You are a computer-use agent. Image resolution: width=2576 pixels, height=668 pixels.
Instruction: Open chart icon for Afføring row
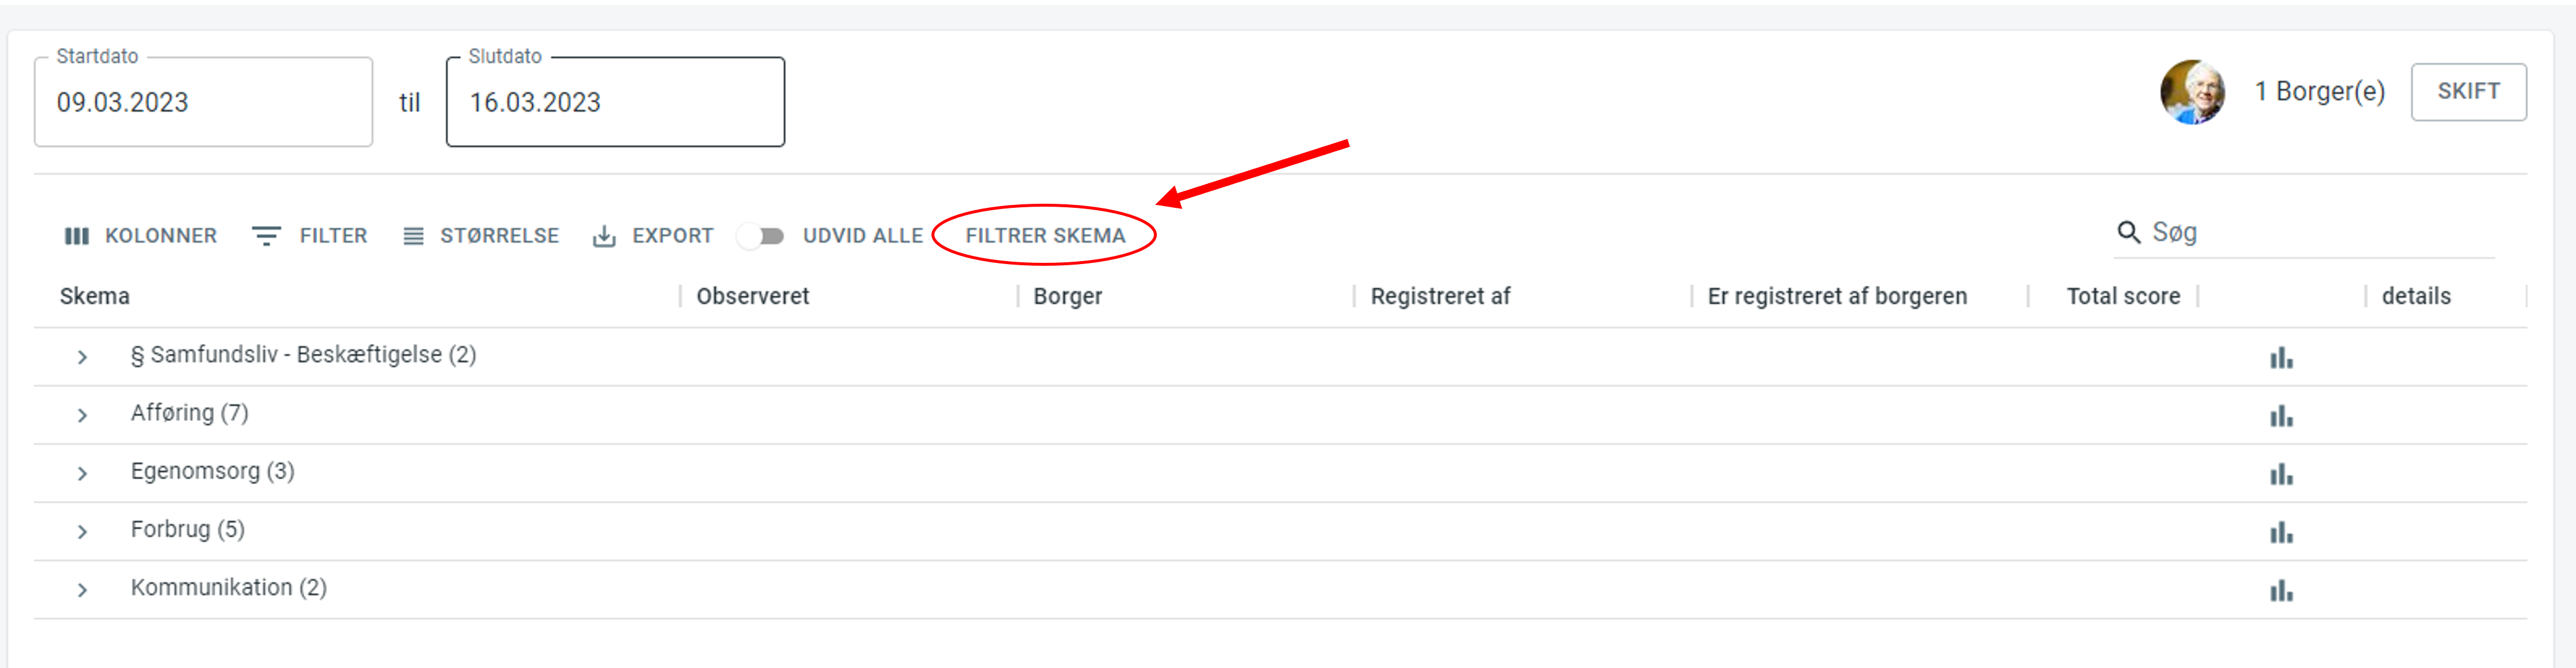(x=2281, y=415)
